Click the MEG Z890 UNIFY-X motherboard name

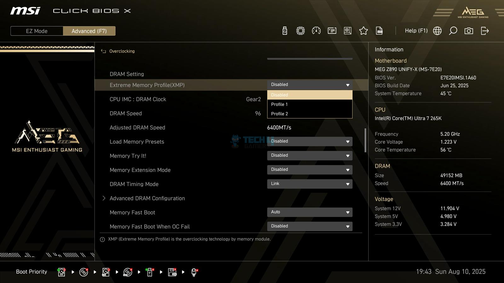(x=408, y=69)
